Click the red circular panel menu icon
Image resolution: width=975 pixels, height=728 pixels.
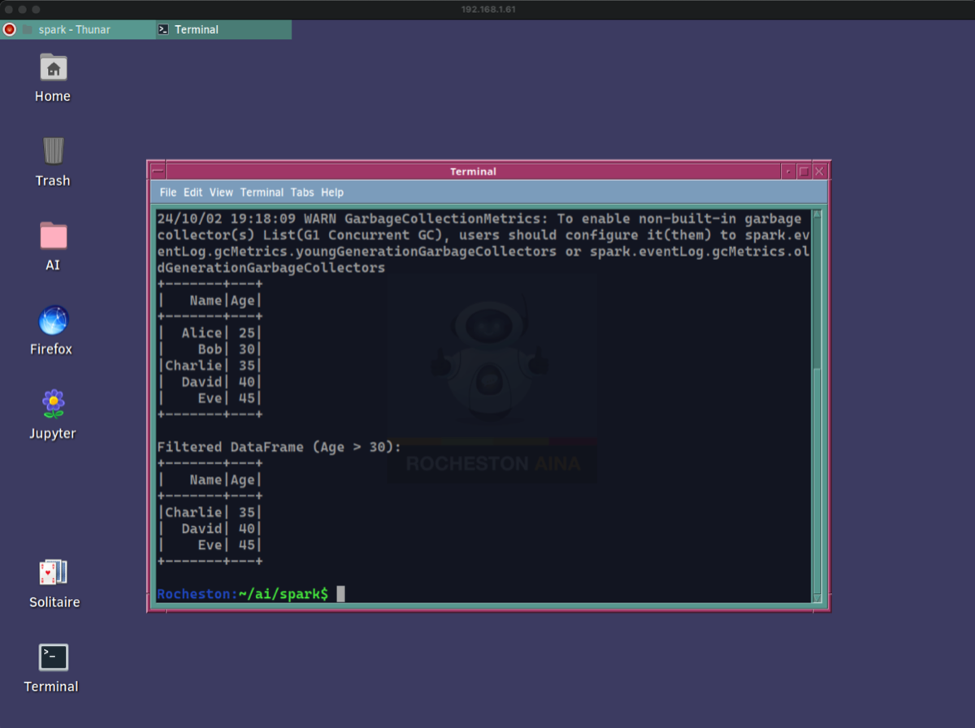(10, 29)
